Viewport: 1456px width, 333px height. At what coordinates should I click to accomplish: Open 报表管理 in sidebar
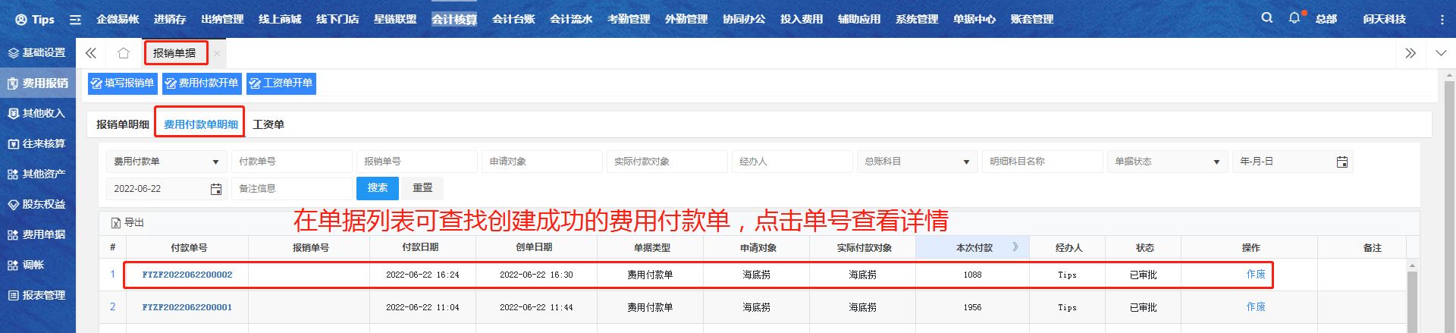[38, 296]
